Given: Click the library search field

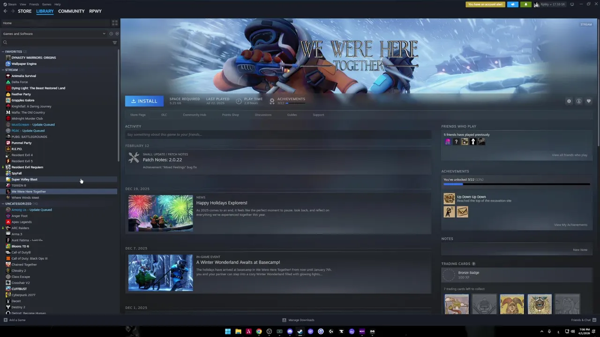Looking at the screenshot, I should pos(56,43).
